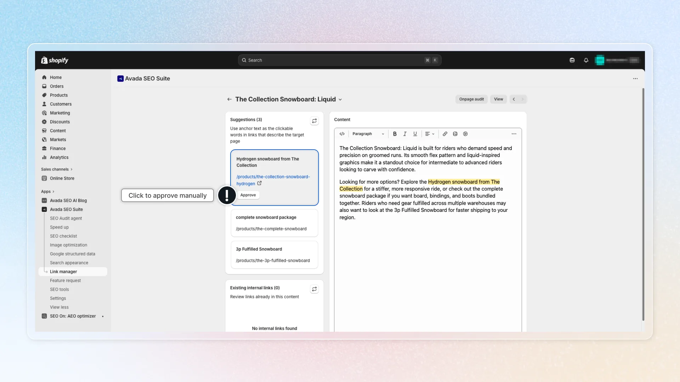Click inside the content text editor
The width and height of the screenshot is (680, 382).
point(428,235)
